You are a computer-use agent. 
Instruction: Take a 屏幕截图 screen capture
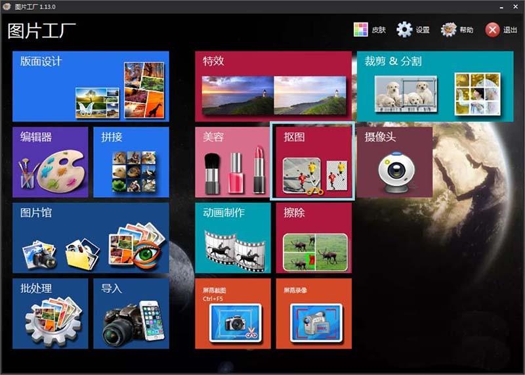coord(232,313)
